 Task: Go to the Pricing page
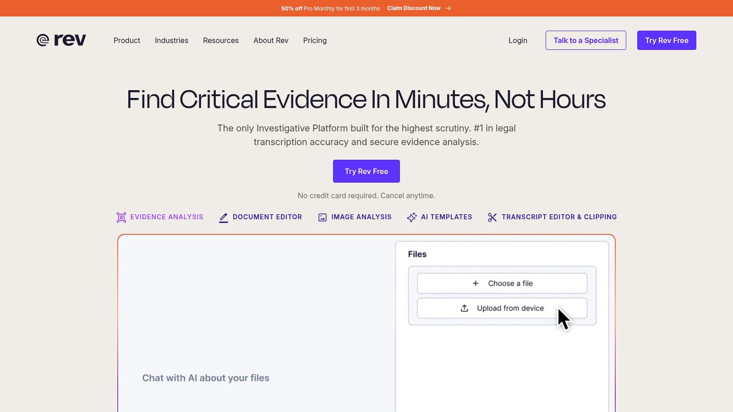click(315, 40)
